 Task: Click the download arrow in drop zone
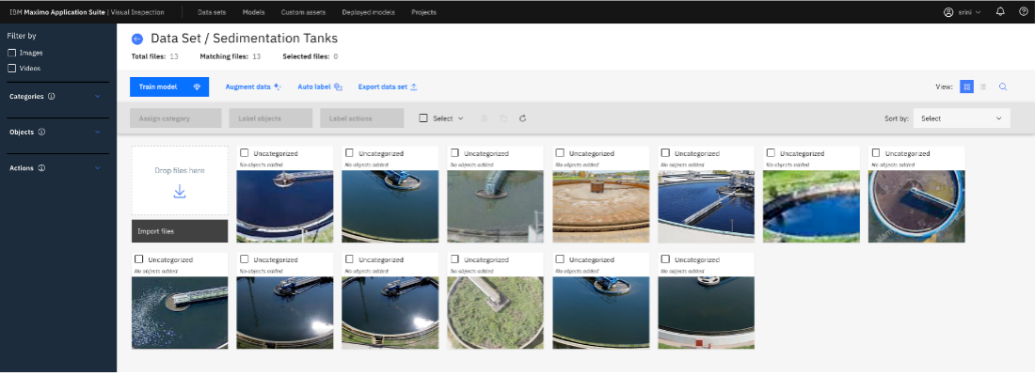(180, 192)
